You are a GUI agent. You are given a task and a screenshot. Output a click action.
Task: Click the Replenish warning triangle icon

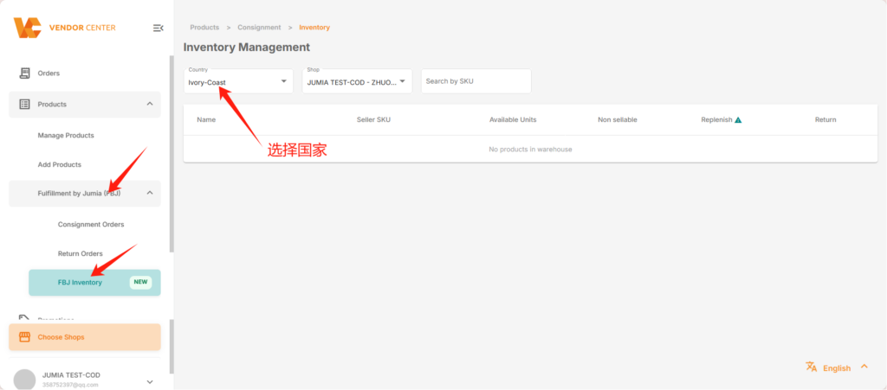point(738,119)
